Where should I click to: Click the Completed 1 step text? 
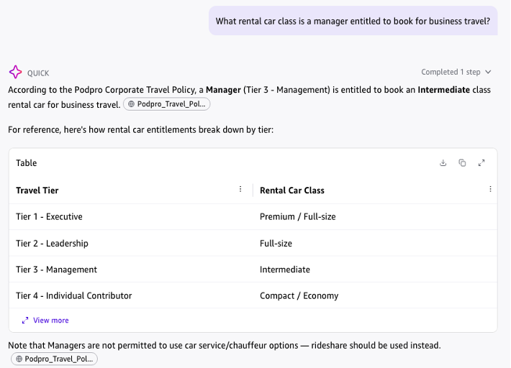point(451,72)
